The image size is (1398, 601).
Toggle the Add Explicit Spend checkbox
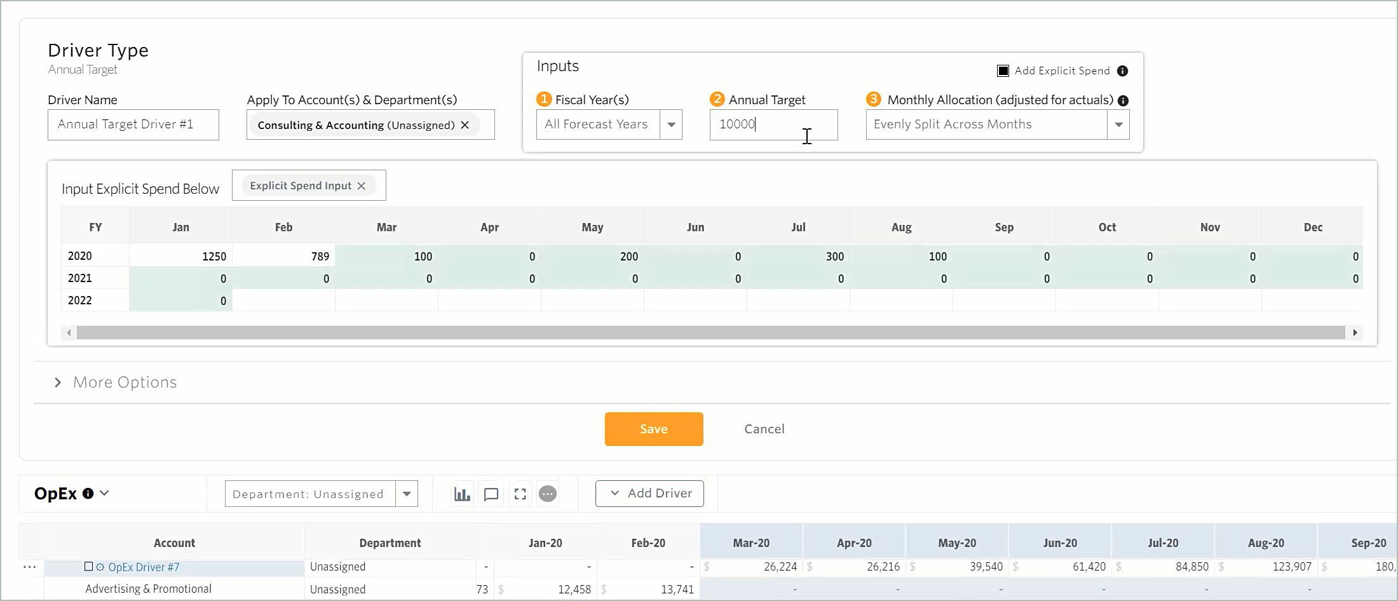[1003, 71]
